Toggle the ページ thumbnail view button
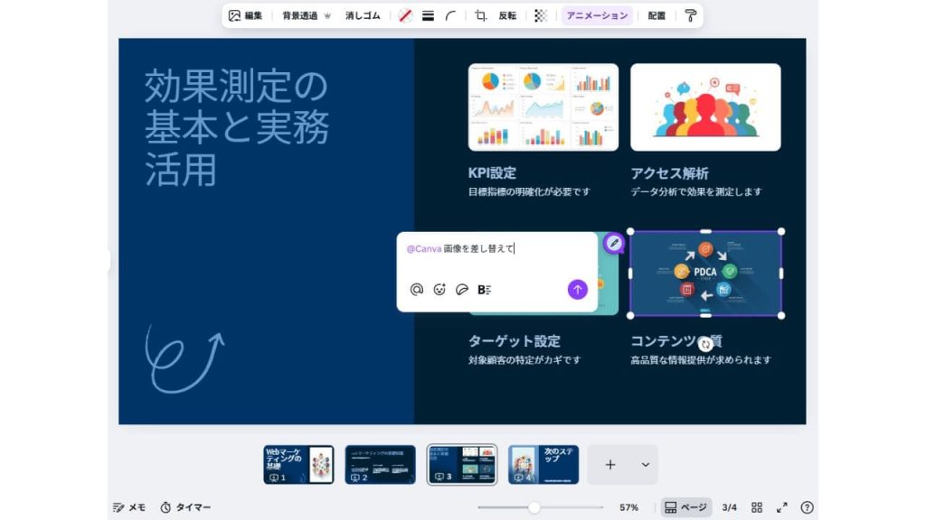 point(686,507)
